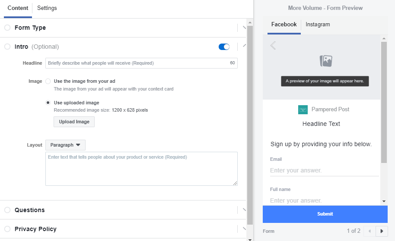Select 'Use uploaded image' option

[48, 103]
